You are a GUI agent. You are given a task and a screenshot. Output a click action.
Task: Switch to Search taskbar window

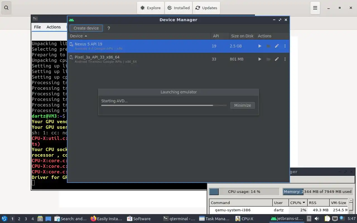tap(71, 219)
